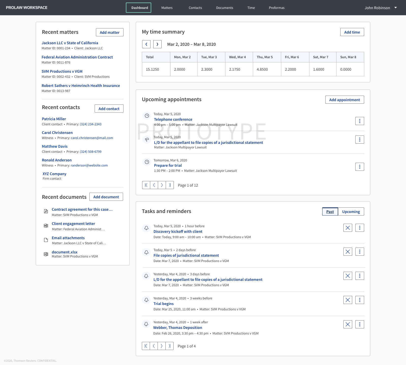Click the Add matter button
Viewport: 406px width, 365px height.
110,32
